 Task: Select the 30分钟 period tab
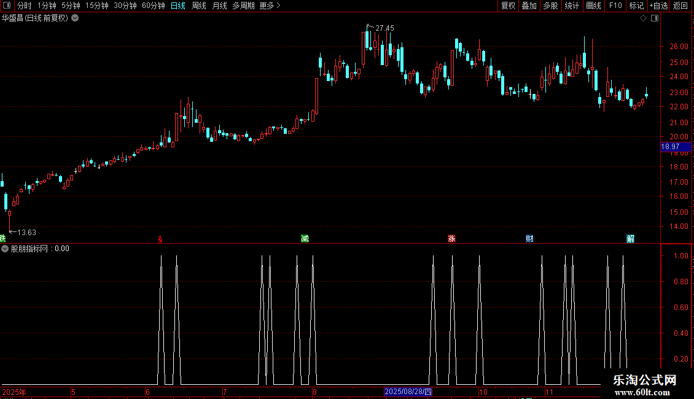coord(125,6)
